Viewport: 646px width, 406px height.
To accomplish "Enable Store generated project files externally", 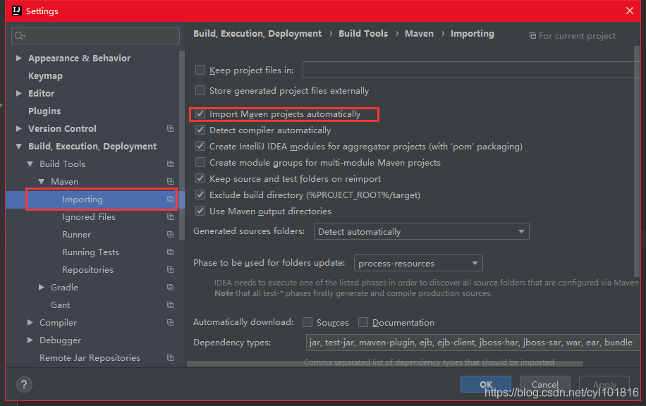I will [x=200, y=90].
